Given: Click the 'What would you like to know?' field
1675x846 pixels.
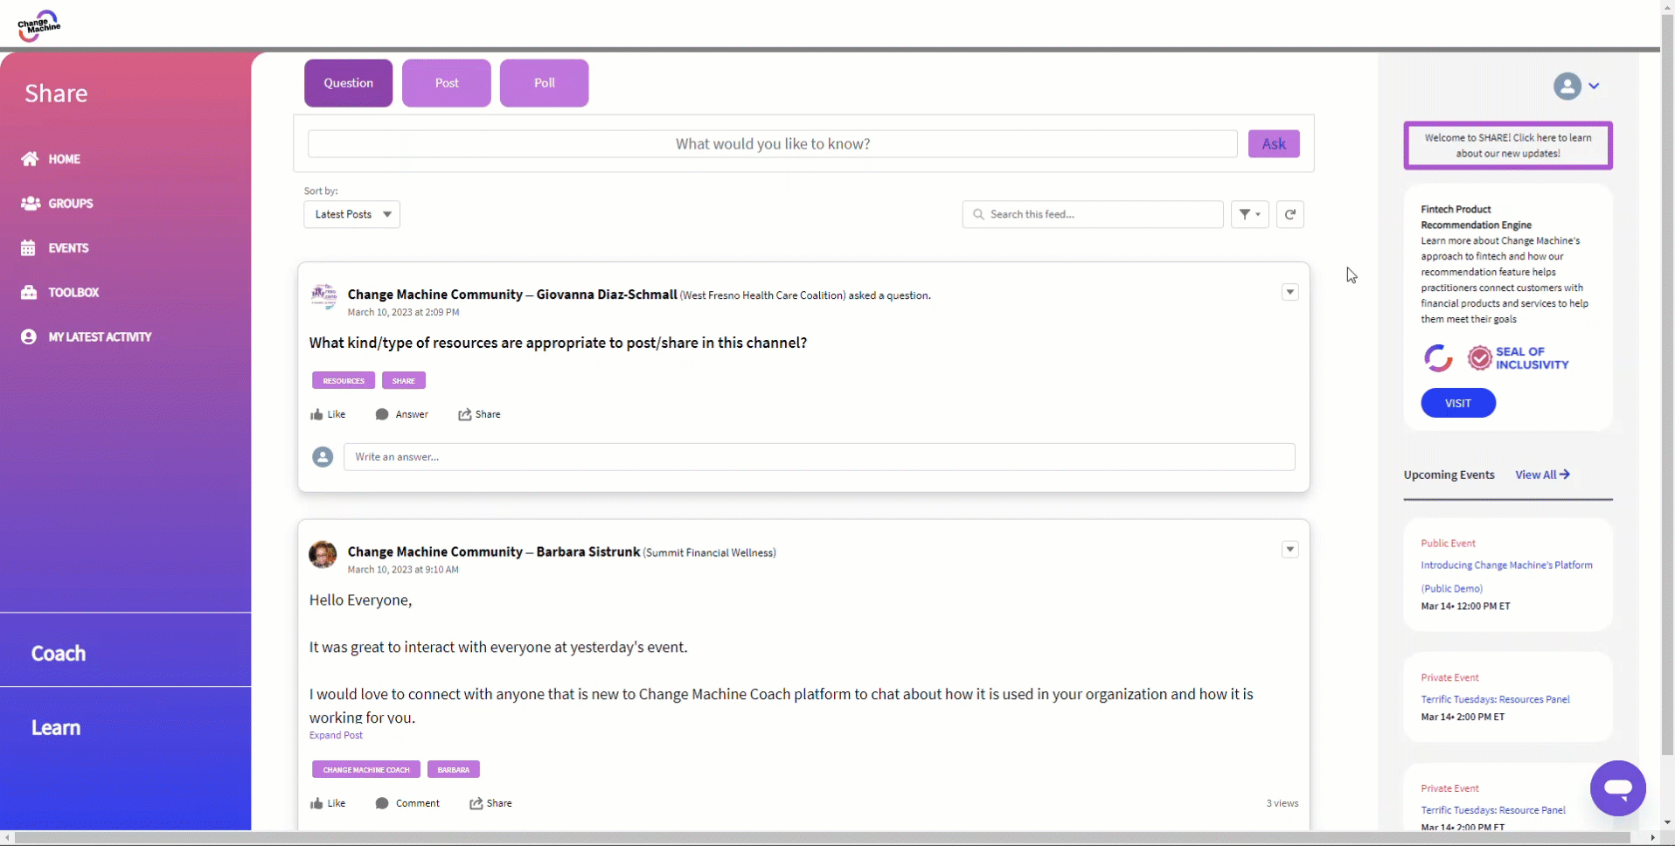Looking at the screenshot, I should [772, 144].
